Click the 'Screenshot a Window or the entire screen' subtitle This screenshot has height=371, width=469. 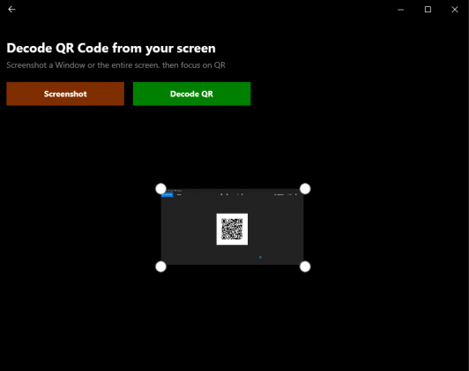pos(116,65)
